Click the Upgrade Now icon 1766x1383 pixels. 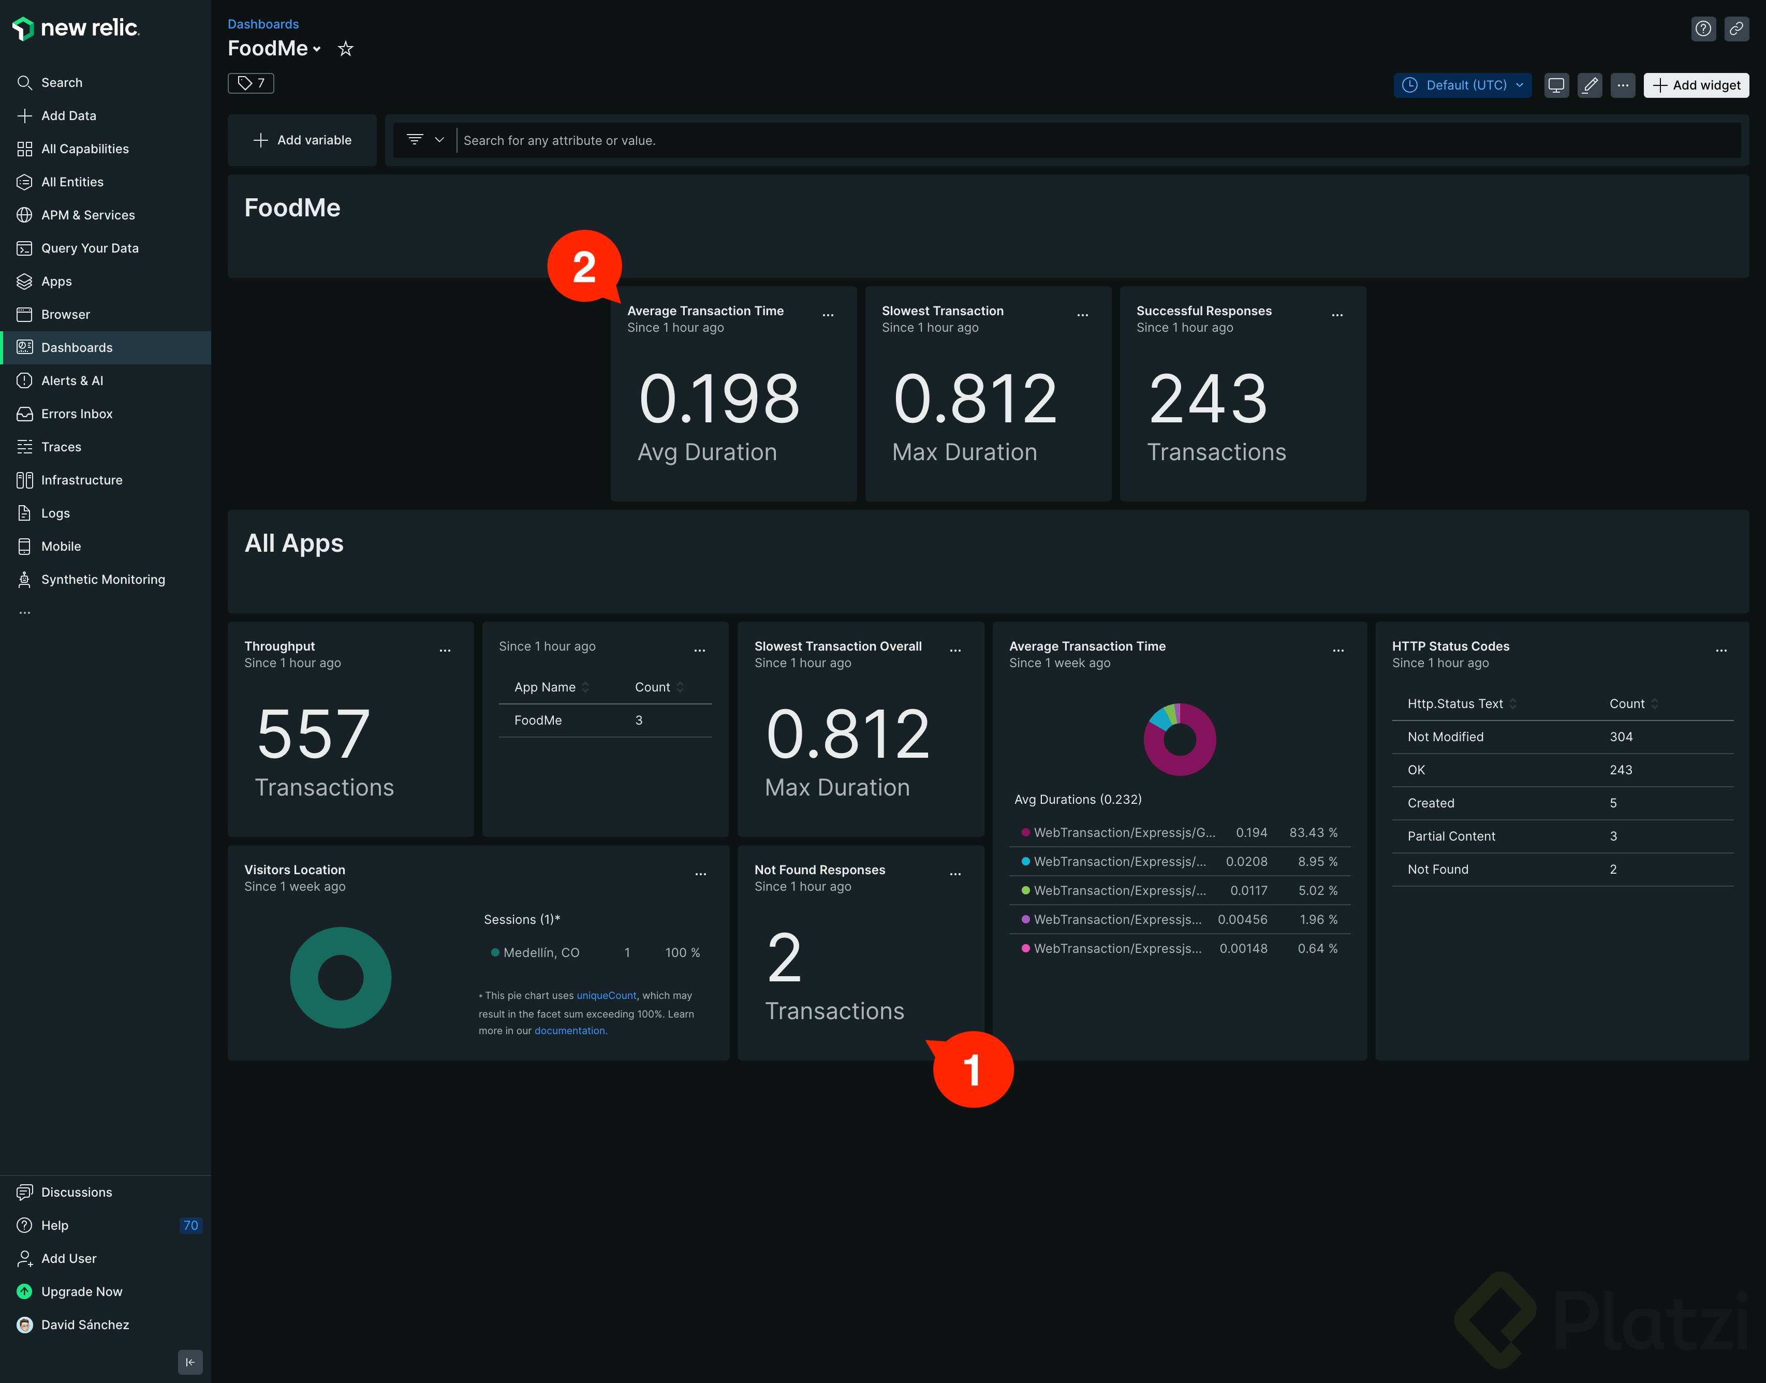tap(24, 1291)
